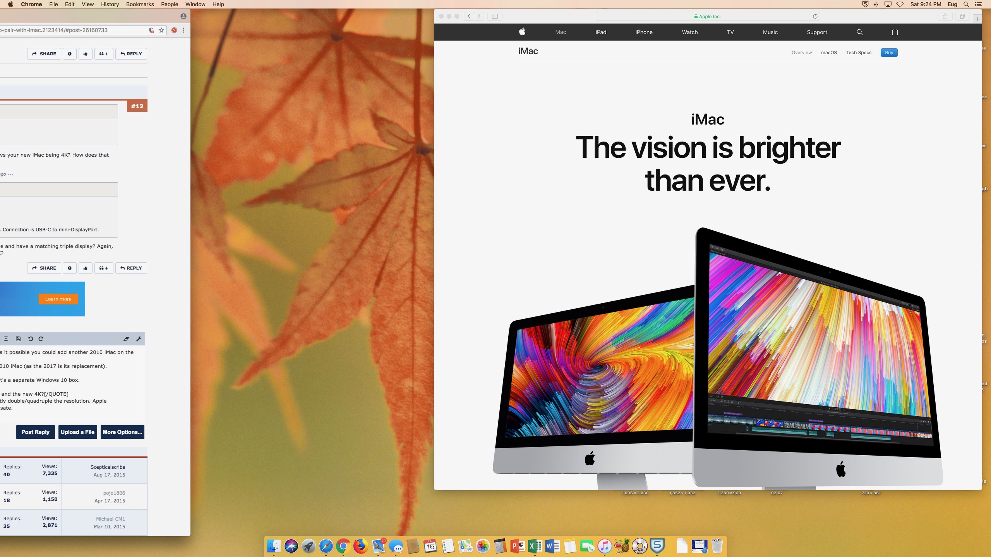Click the plus insert icon in editor
The height and width of the screenshot is (557, 991).
point(6,339)
